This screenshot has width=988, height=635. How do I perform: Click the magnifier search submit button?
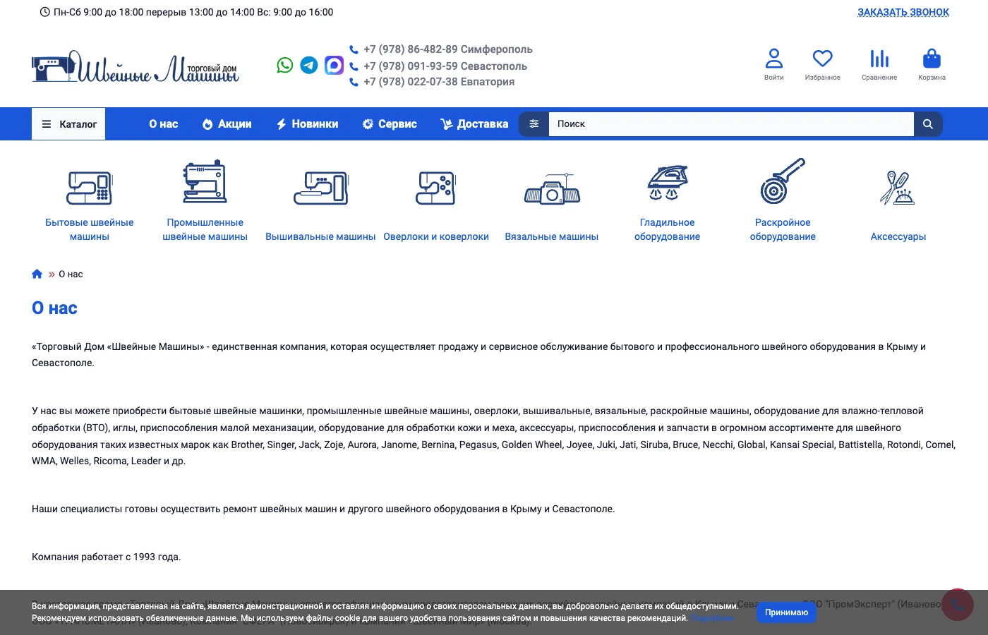tap(928, 124)
